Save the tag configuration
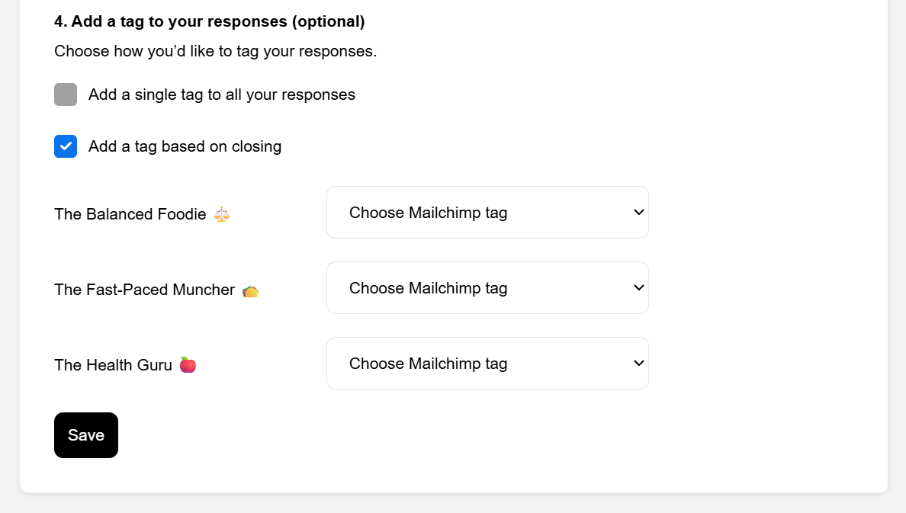The image size is (906, 513). (x=85, y=434)
